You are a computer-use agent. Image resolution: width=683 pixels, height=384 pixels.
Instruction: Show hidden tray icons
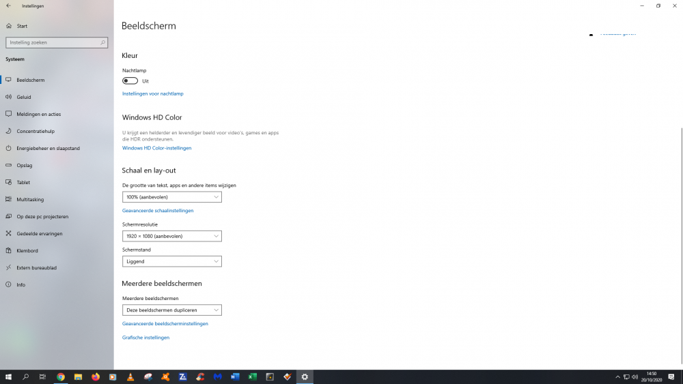617,376
